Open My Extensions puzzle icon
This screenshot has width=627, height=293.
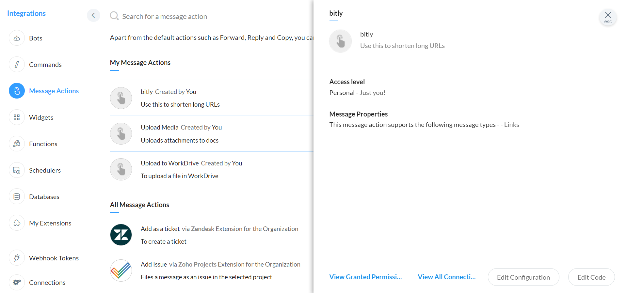point(17,223)
